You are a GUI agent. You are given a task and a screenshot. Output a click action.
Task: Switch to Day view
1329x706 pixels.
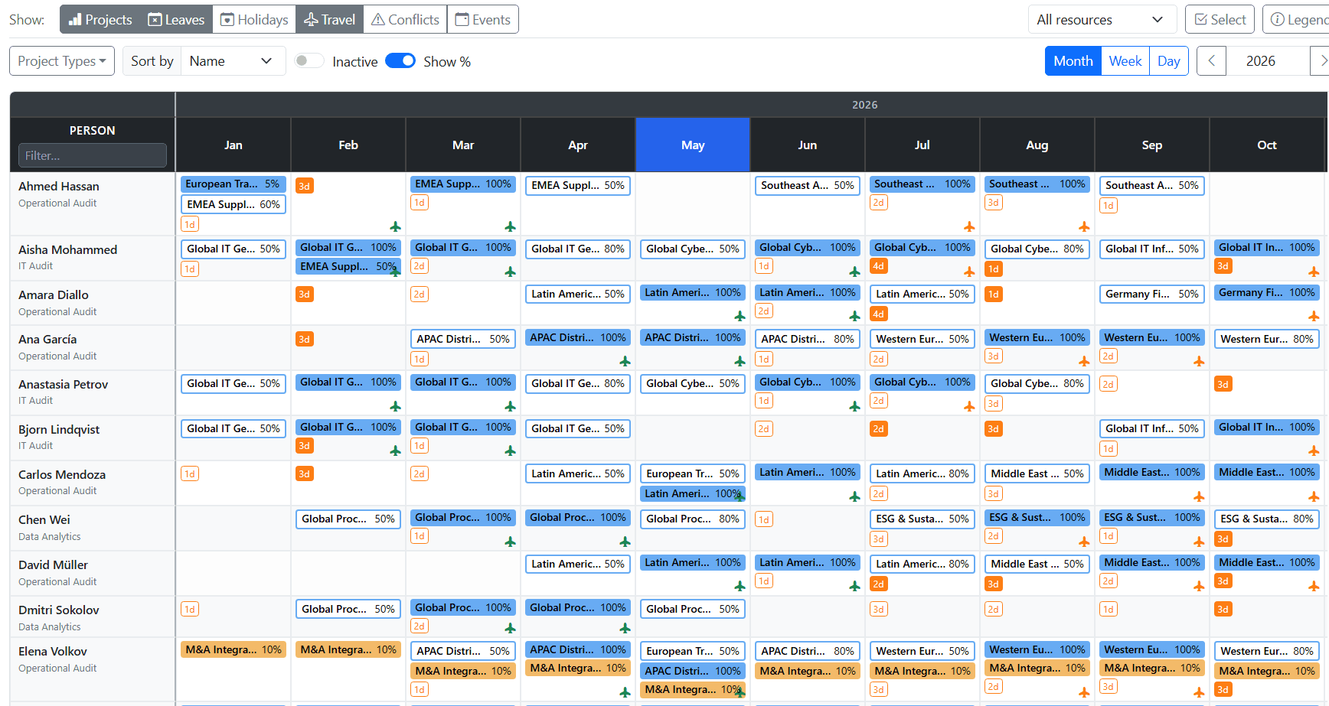(x=1168, y=61)
